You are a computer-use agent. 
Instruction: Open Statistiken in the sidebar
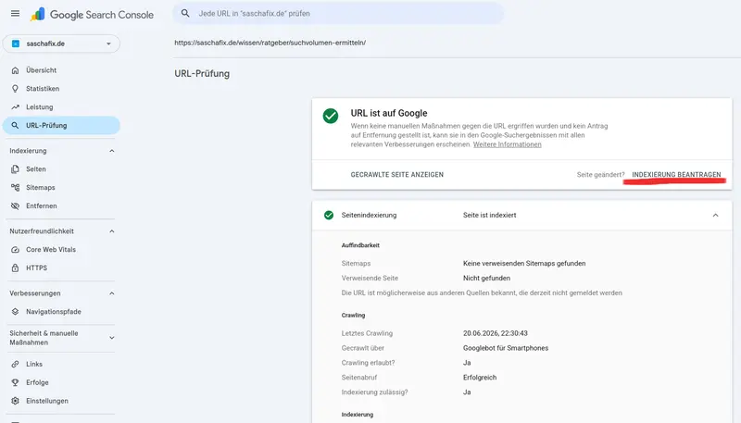61,89
